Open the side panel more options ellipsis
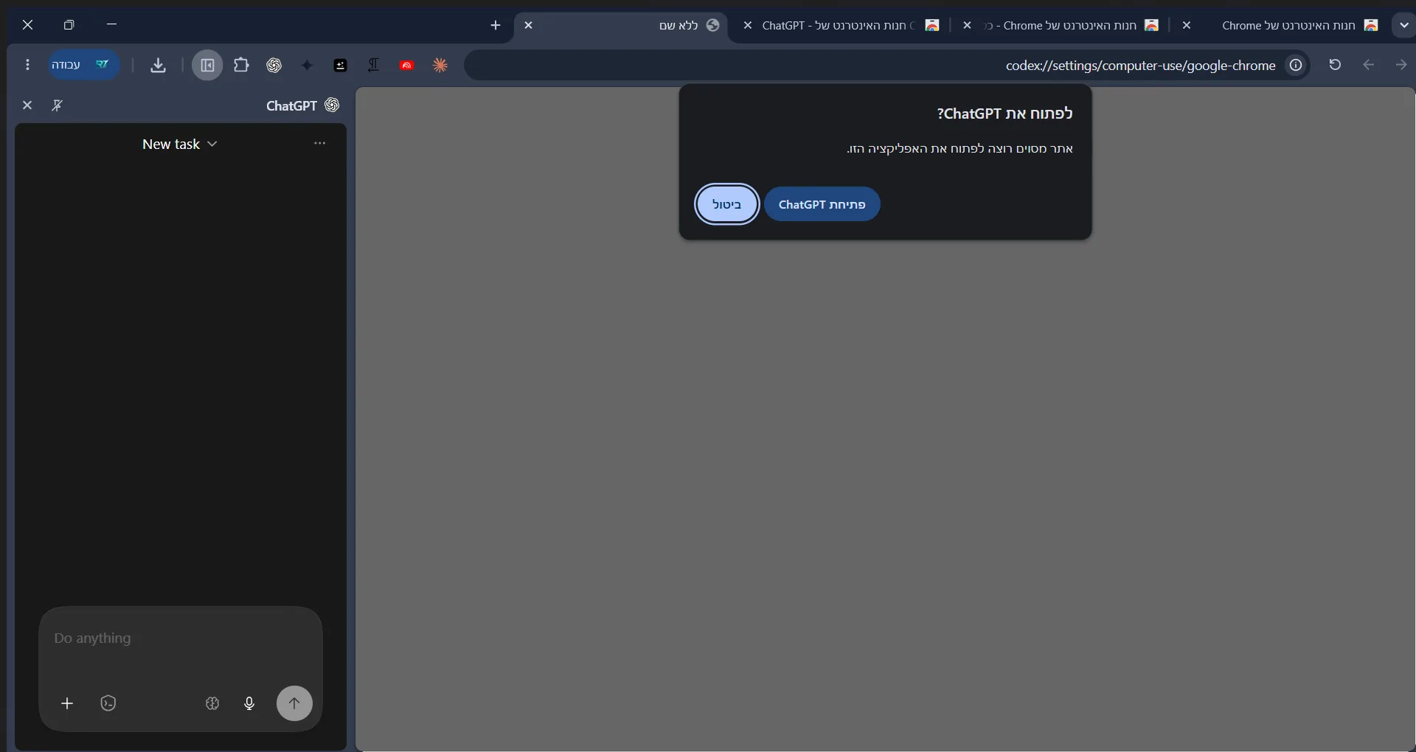 319,143
